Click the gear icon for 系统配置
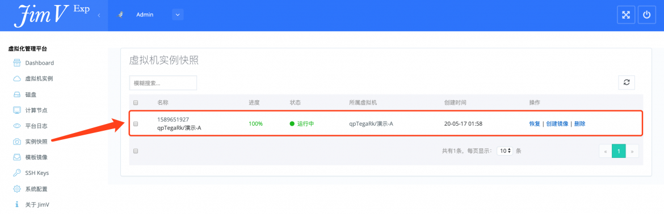Image resolution: width=664 pixels, height=214 pixels. tap(17, 189)
